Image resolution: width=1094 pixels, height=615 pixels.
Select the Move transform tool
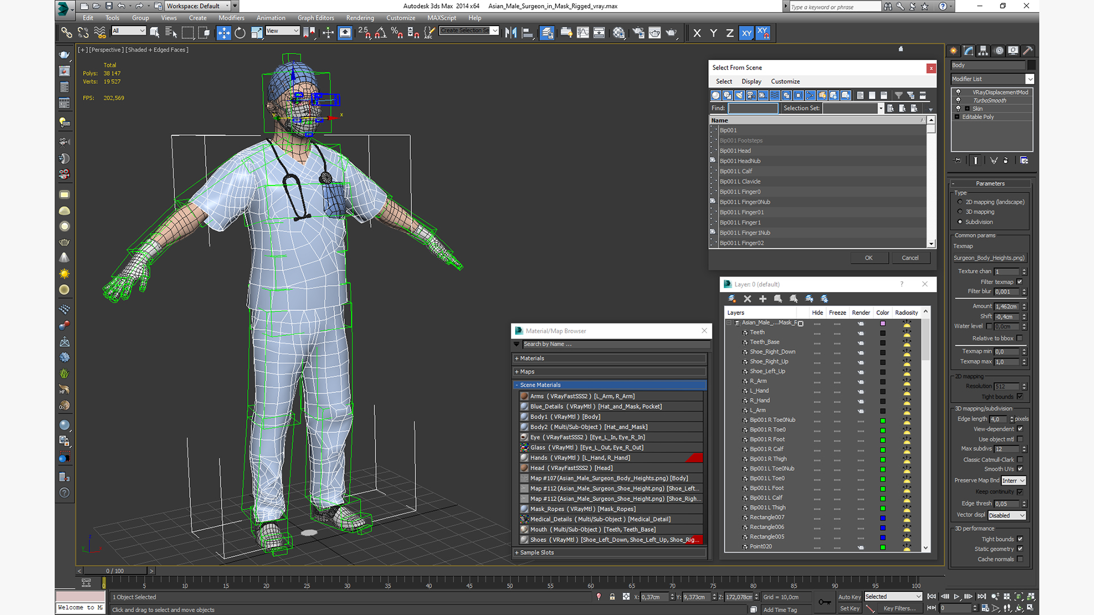[223, 33]
